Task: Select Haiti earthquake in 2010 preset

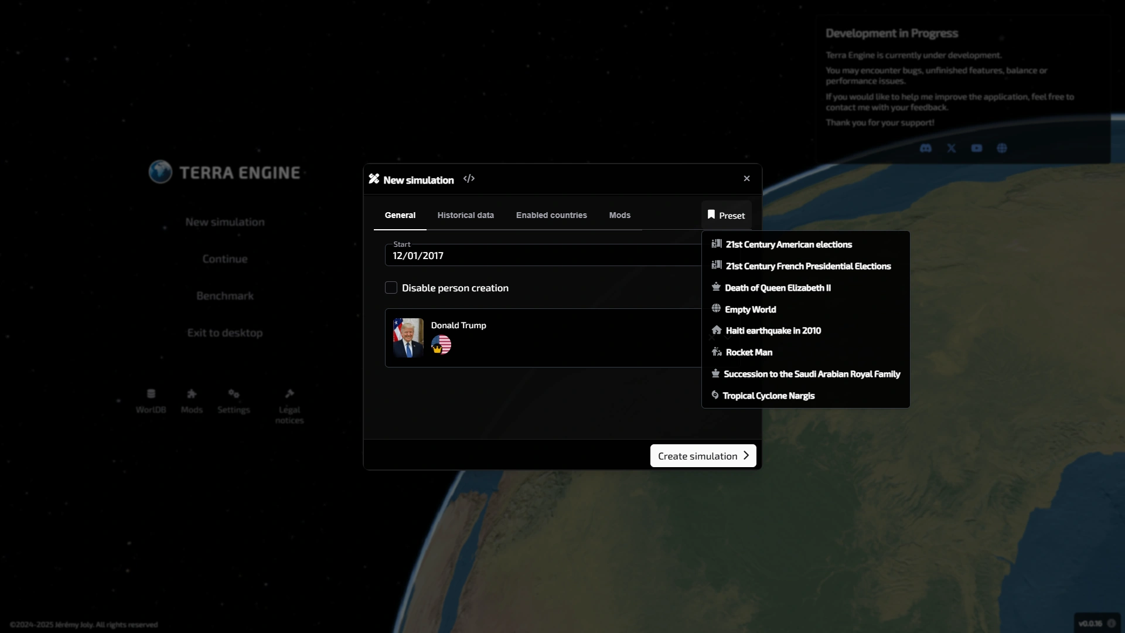Action: click(806, 331)
